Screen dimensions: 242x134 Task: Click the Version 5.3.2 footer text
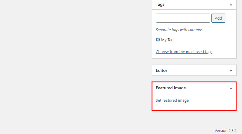coord(225,131)
